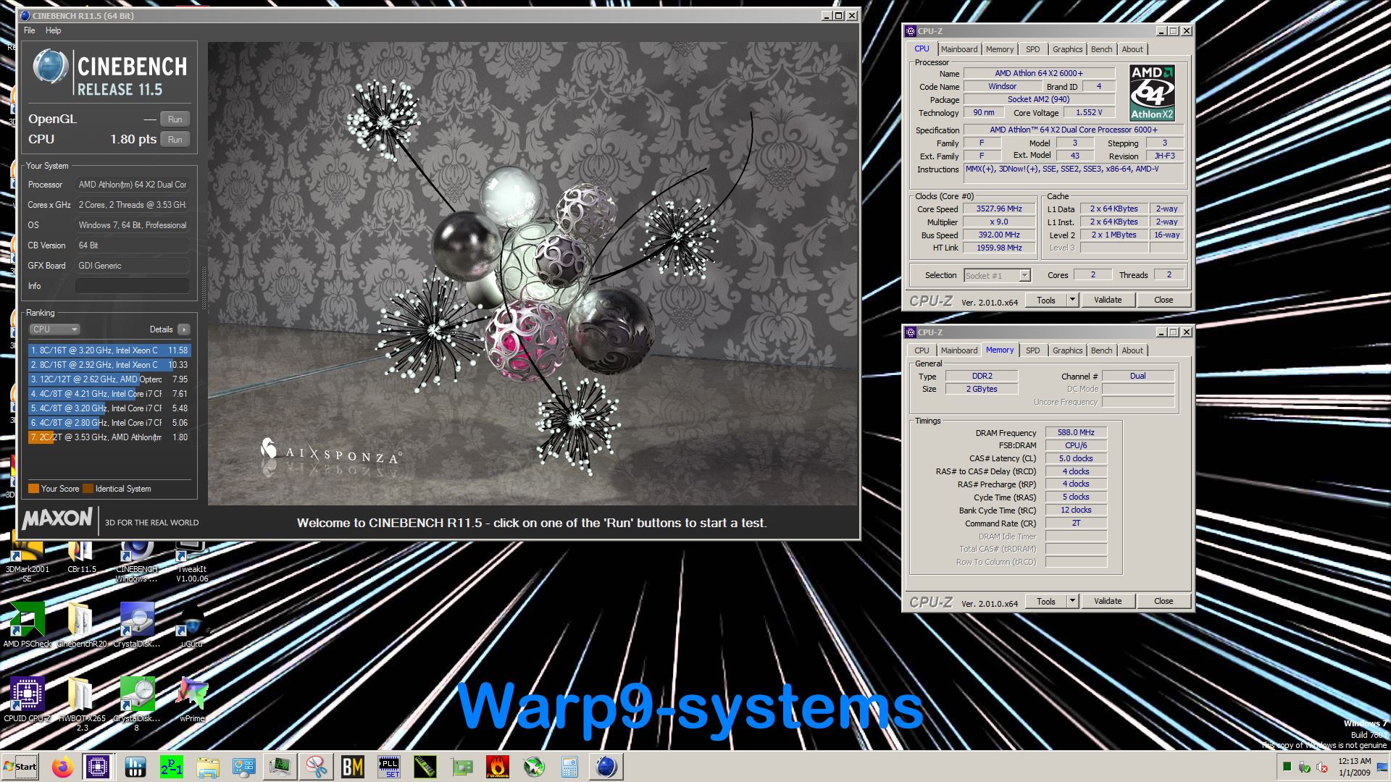Launch FurMark from the taskbar

coord(498,767)
